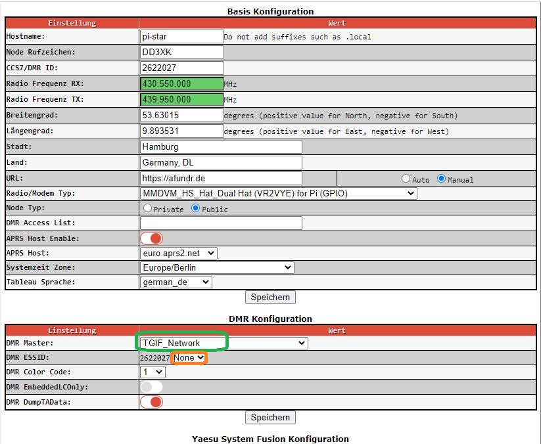Click the 'Node Rufzeichen:' label
The width and height of the screenshot is (541, 444).
click(41, 52)
